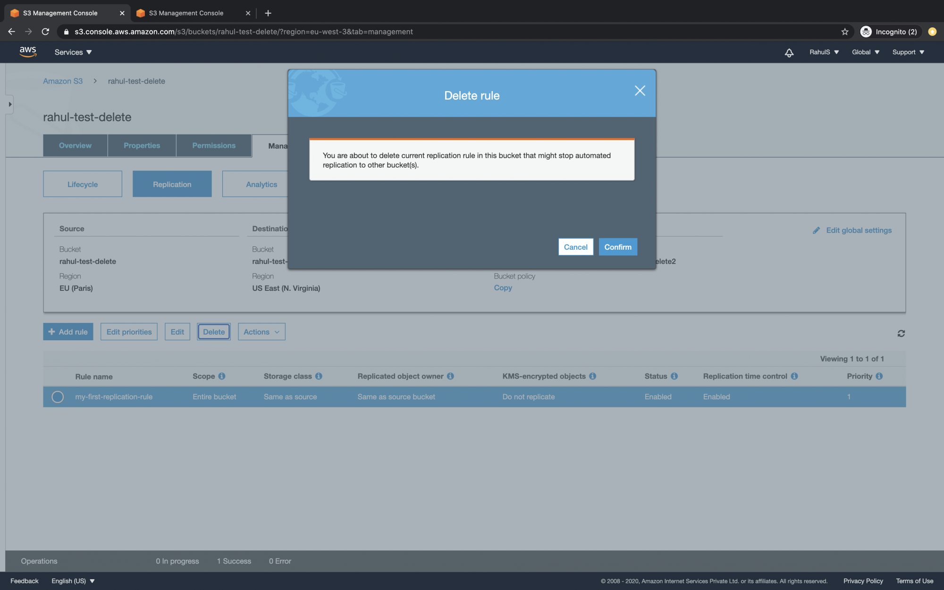Open the English (US) language dropdown
The width and height of the screenshot is (944, 590).
(73, 581)
